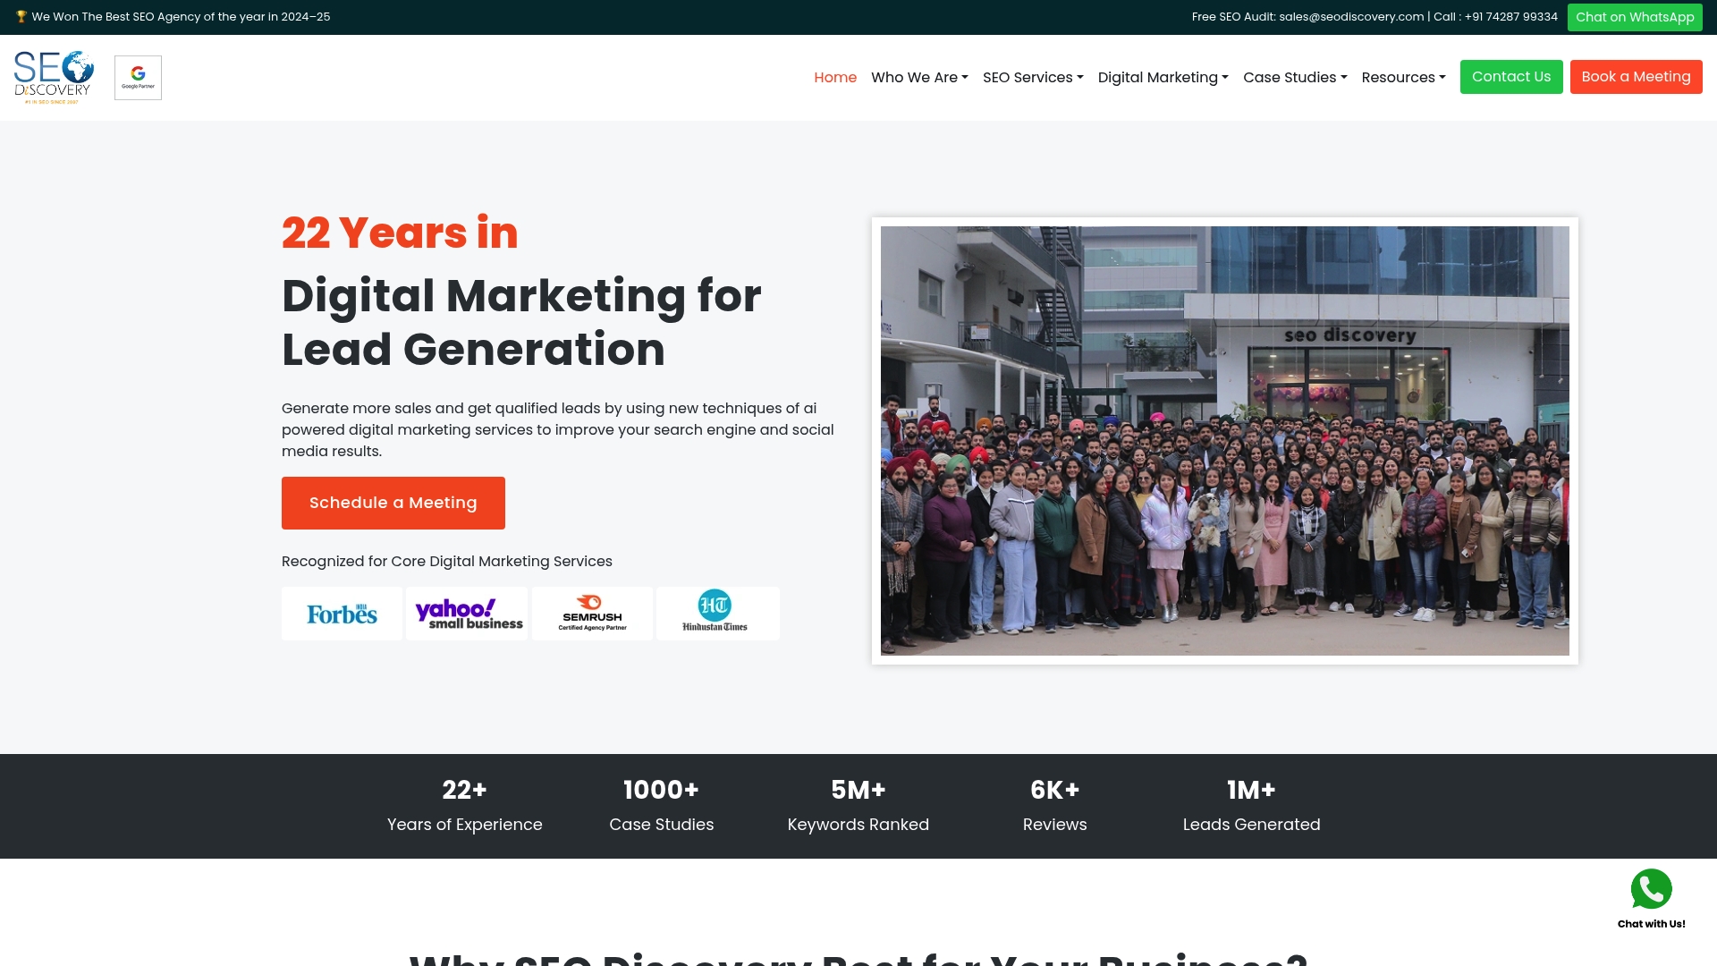1717x966 pixels.
Task: Click the Schedule a Meeting button
Action: [393, 503]
